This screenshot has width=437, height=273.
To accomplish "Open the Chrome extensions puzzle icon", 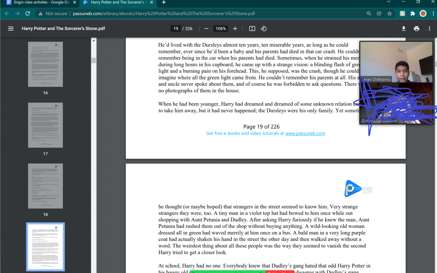I will pos(413,14).
